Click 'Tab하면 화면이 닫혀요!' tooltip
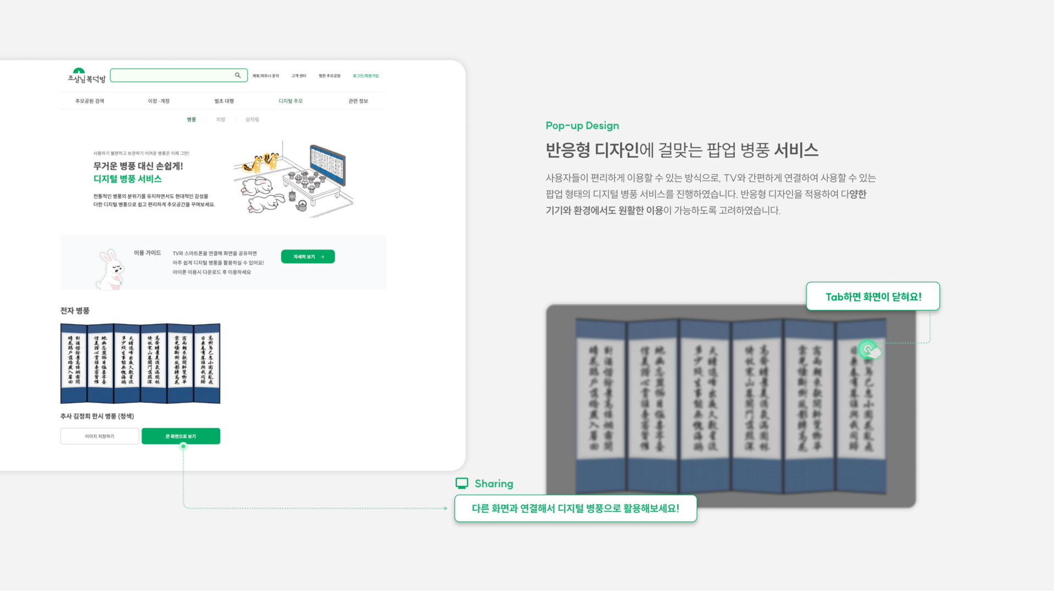Viewport: 1054px width, 591px height. (873, 297)
